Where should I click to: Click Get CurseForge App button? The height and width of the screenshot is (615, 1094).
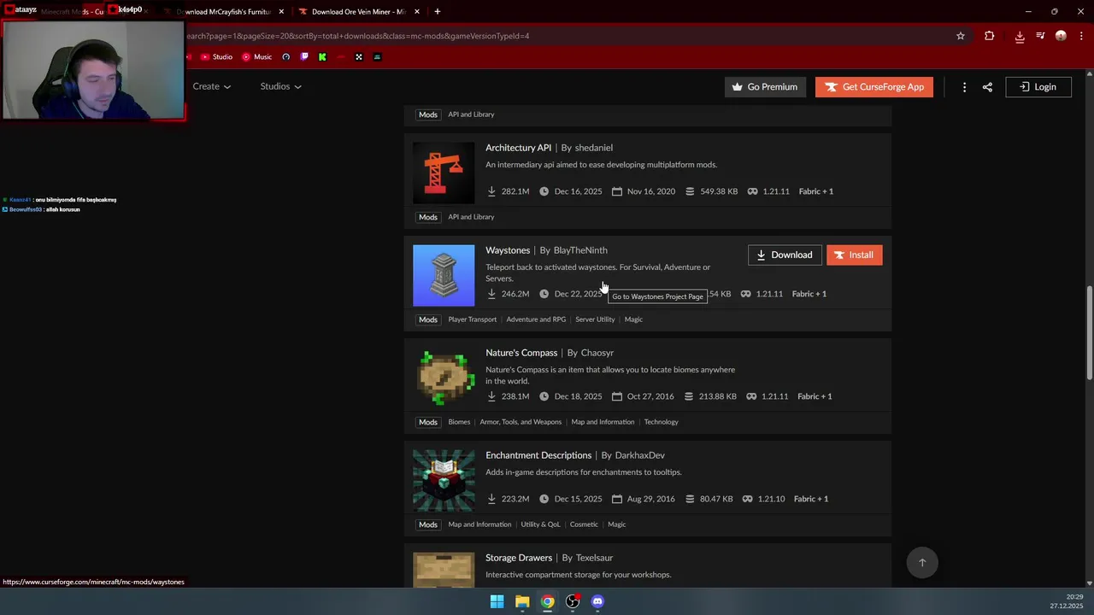point(874,86)
